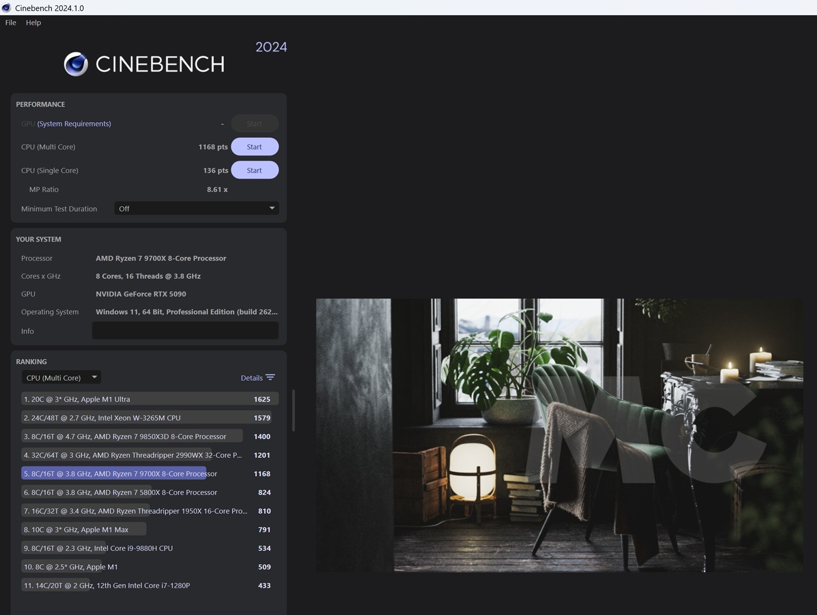
Task: Click the Cinebench title bar app icon
Action: click(6, 8)
